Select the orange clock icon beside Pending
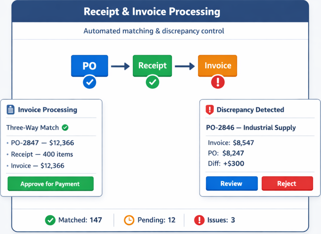 tap(129, 220)
